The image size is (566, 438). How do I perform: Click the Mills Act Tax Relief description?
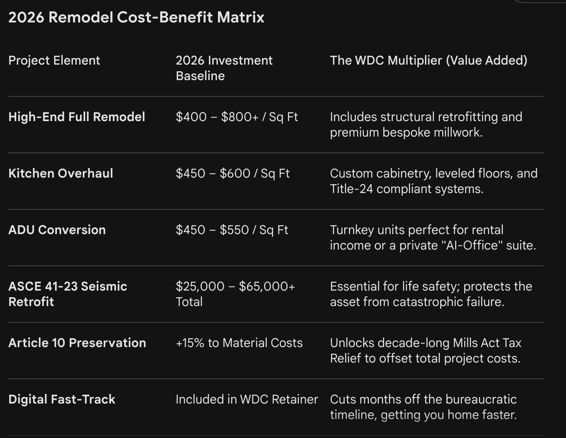pyautogui.click(x=425, y=351)
